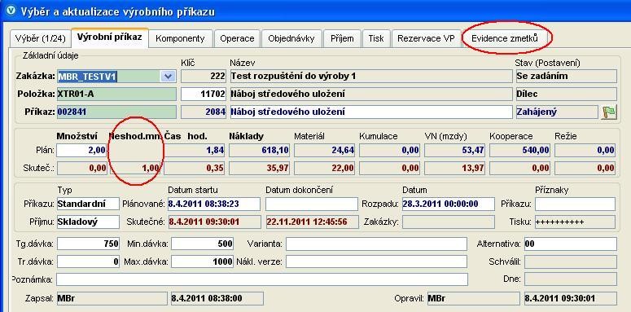Open the Zakázka dropdown arrow
The image size is (631, 312).
[169, 77]
